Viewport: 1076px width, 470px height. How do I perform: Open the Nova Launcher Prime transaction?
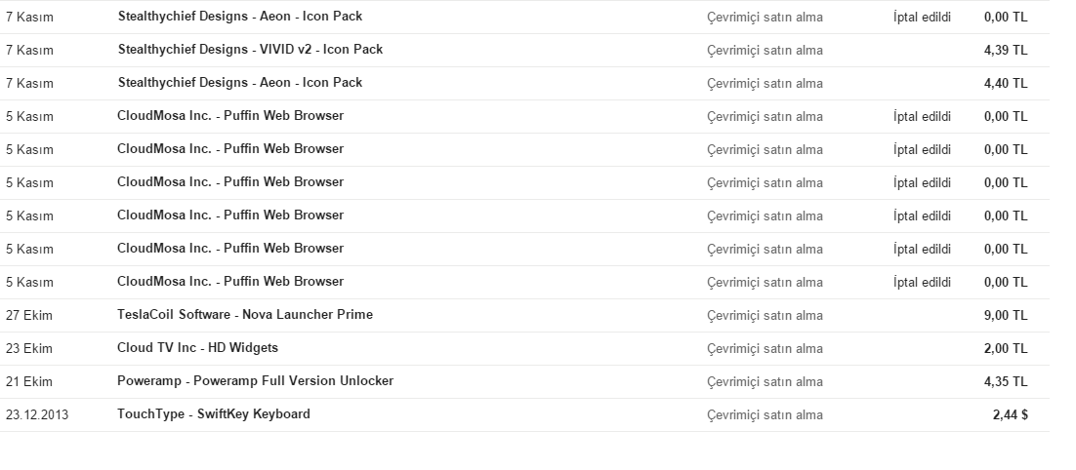tap(524, 315)
